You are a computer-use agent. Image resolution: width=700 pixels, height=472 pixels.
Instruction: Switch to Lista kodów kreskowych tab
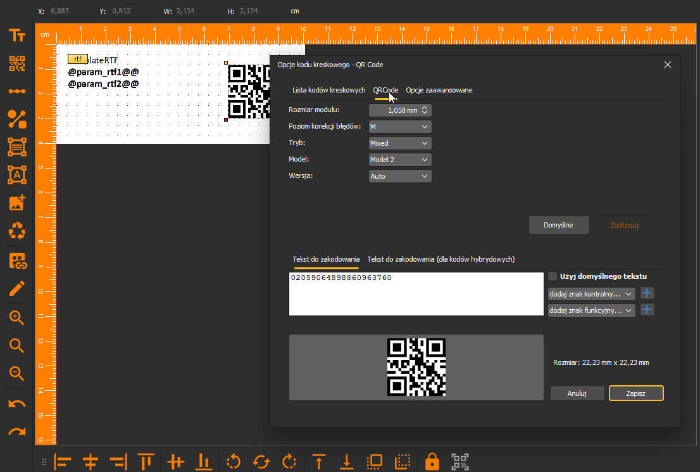pyautogui.click(x=328, y=90)
